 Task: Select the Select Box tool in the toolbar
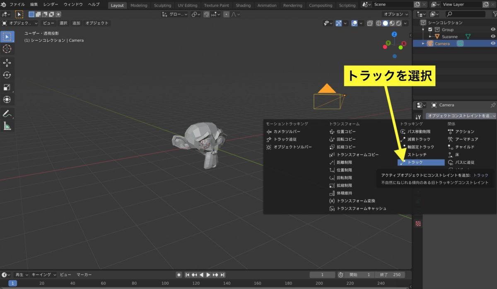point(7,36)
